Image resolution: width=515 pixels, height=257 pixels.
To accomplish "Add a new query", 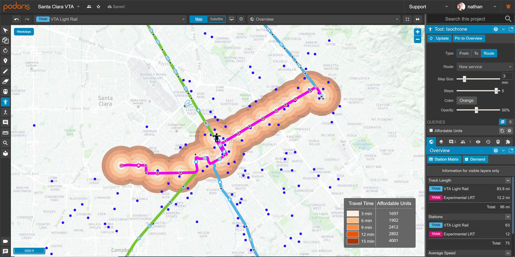I will [x=502, y=122].
